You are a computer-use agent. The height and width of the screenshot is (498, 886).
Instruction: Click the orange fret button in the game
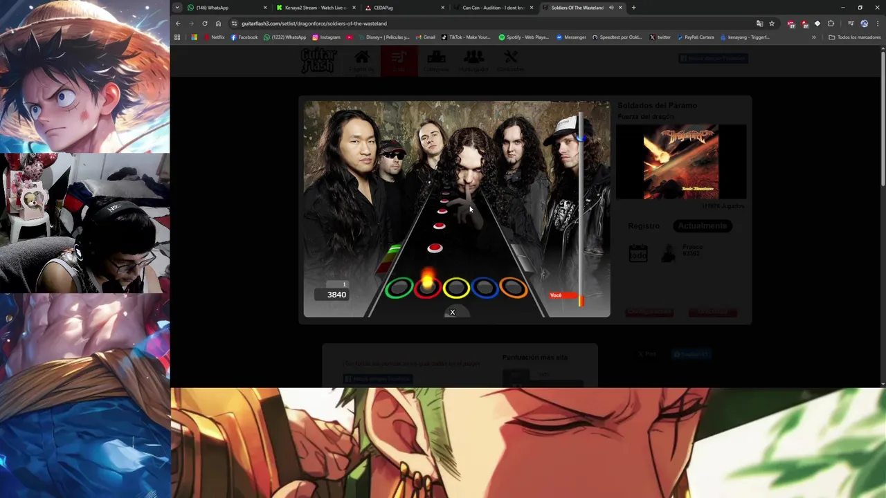point(513,288)
